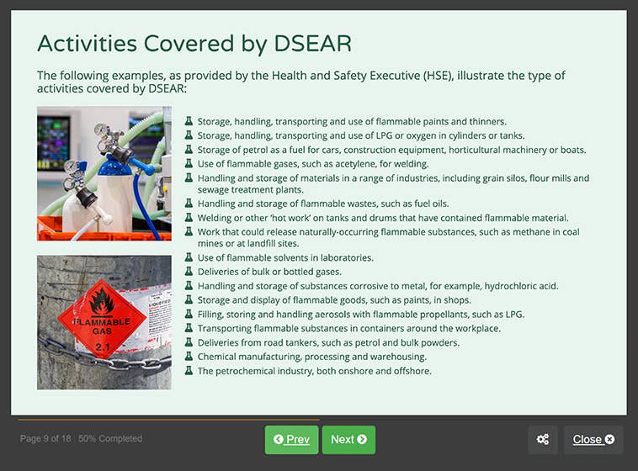Viewport: 638px width, 471px height.
Task: Click flask bullet beside road tankers item
Action: click(x=189, y=342)
